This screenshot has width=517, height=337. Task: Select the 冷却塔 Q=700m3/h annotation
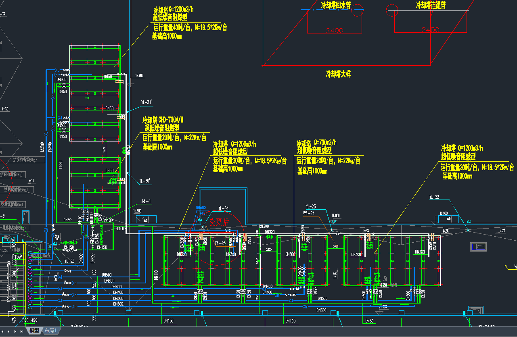[x=316, y=143]
